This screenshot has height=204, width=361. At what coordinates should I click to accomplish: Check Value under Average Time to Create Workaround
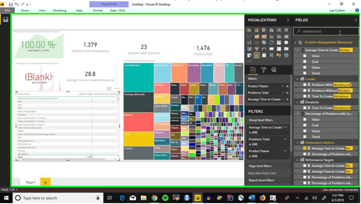[305, 56]
